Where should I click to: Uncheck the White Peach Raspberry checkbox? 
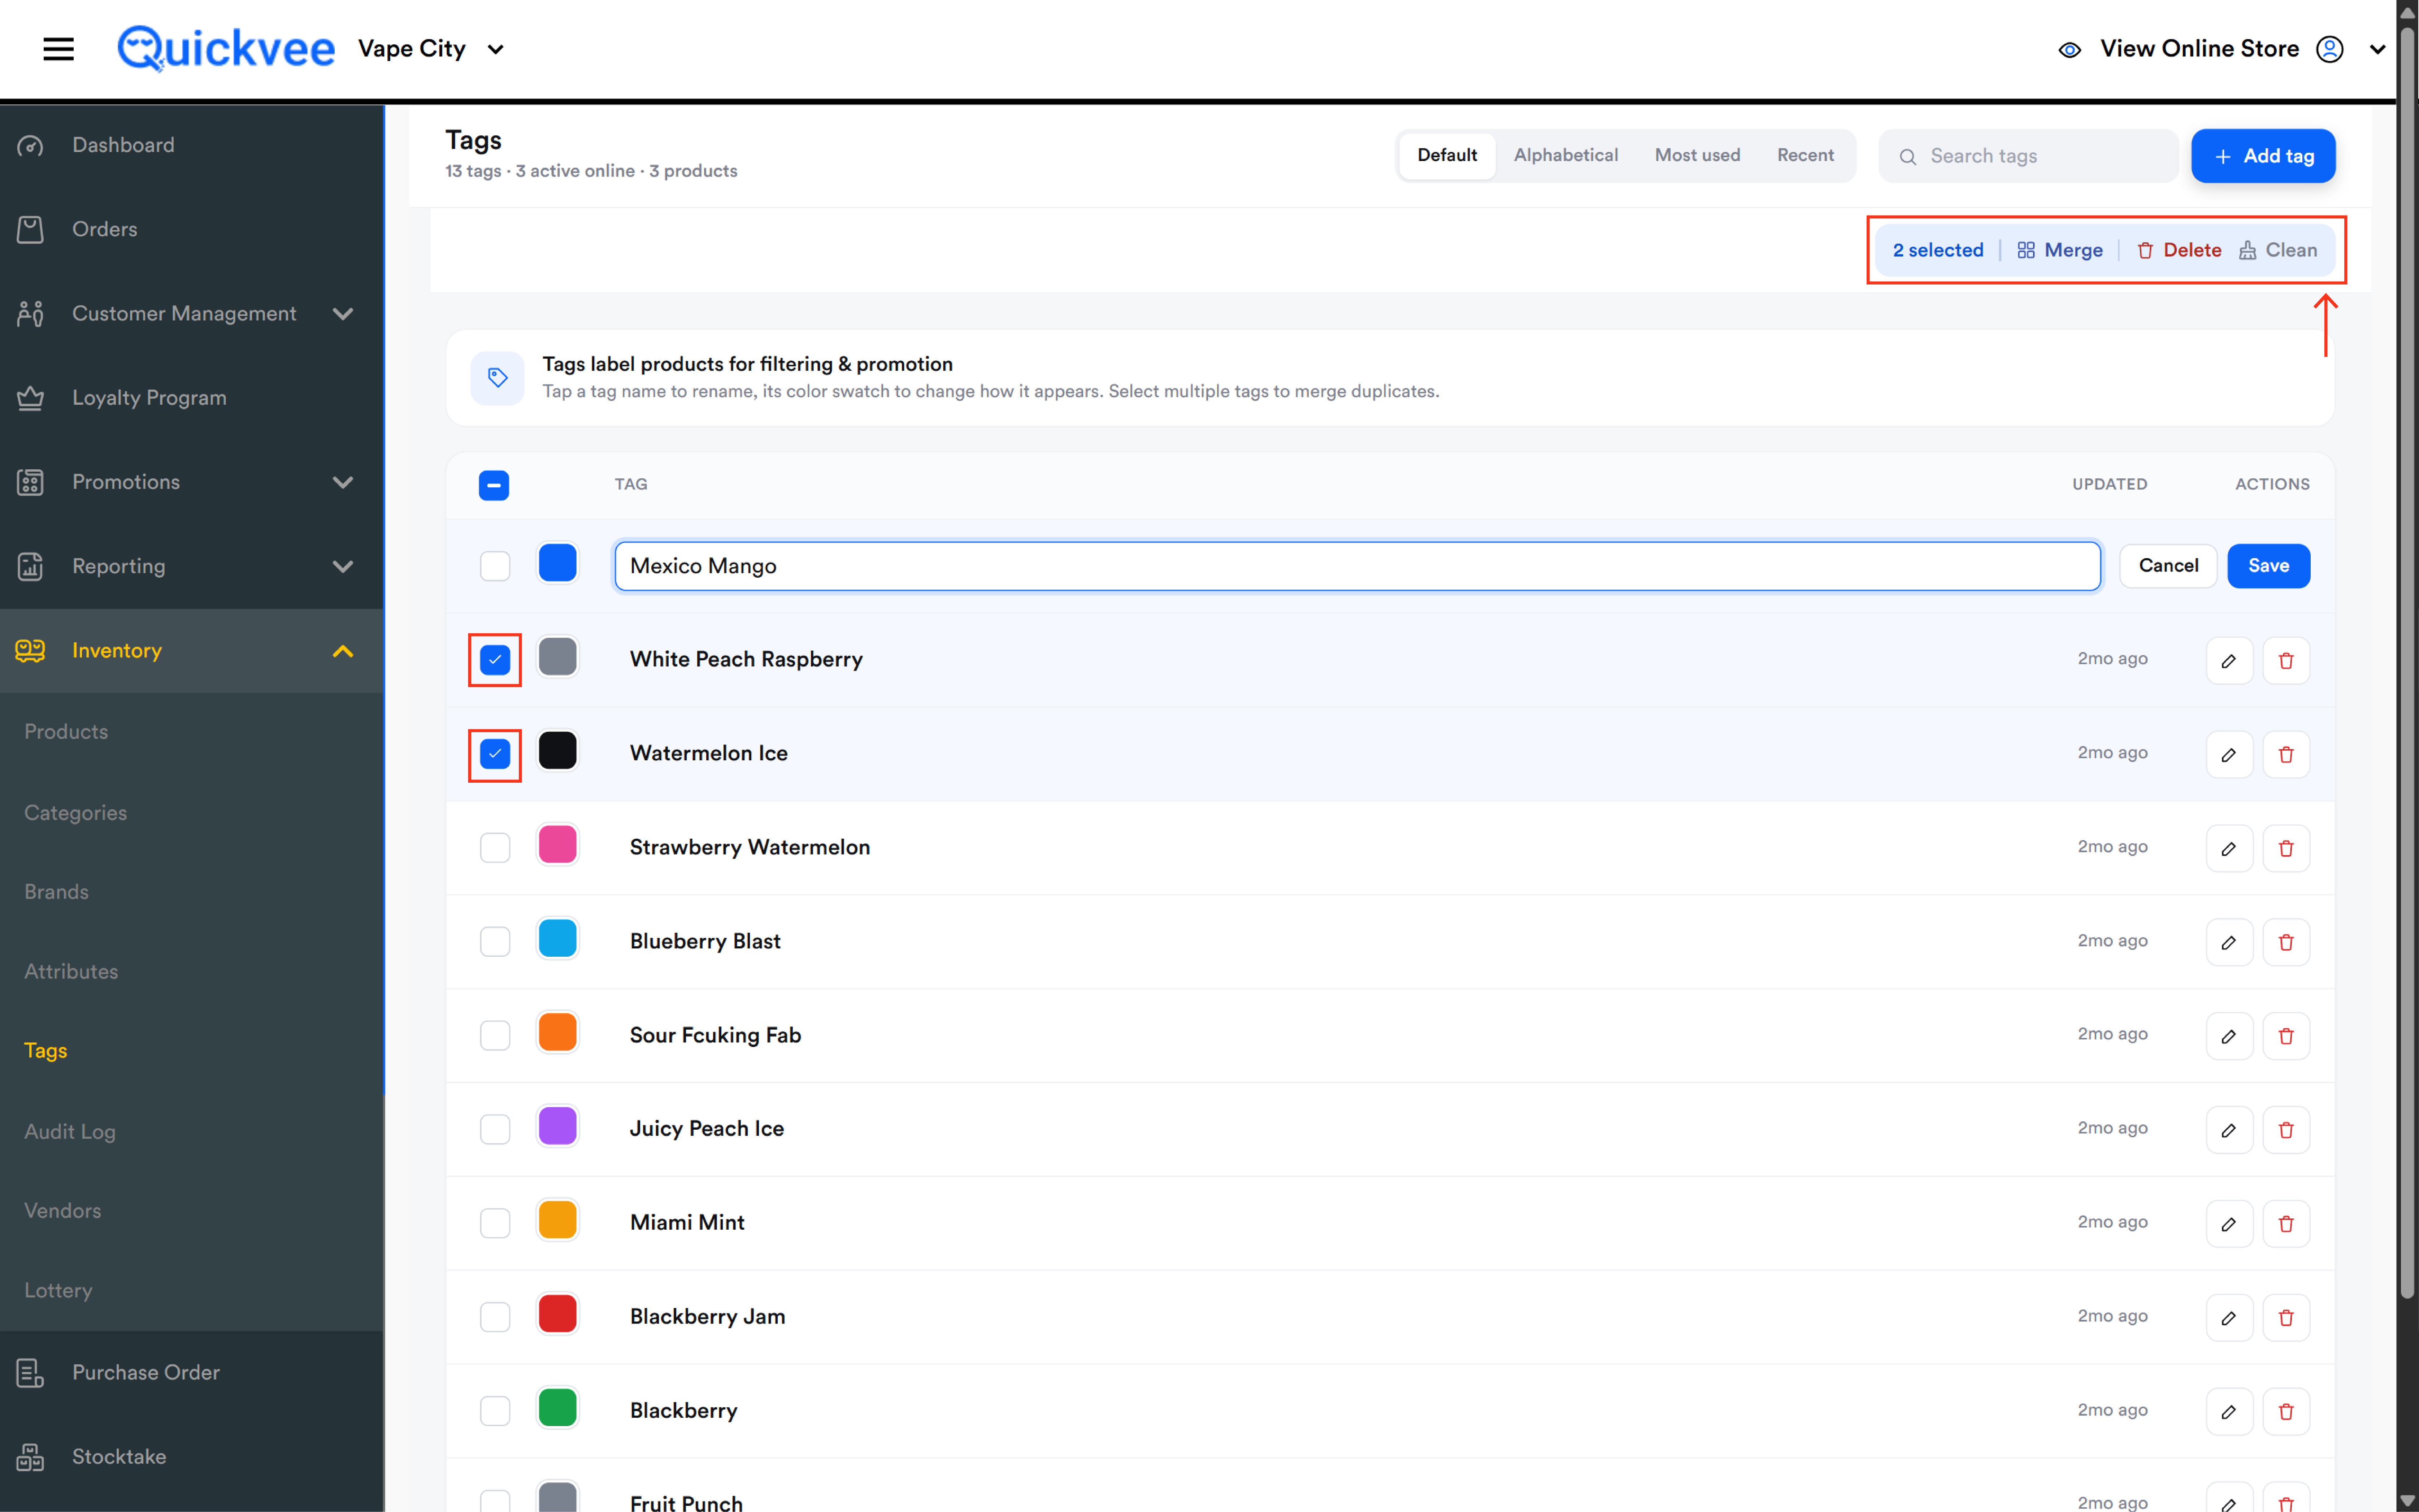(x=495, y=660)
